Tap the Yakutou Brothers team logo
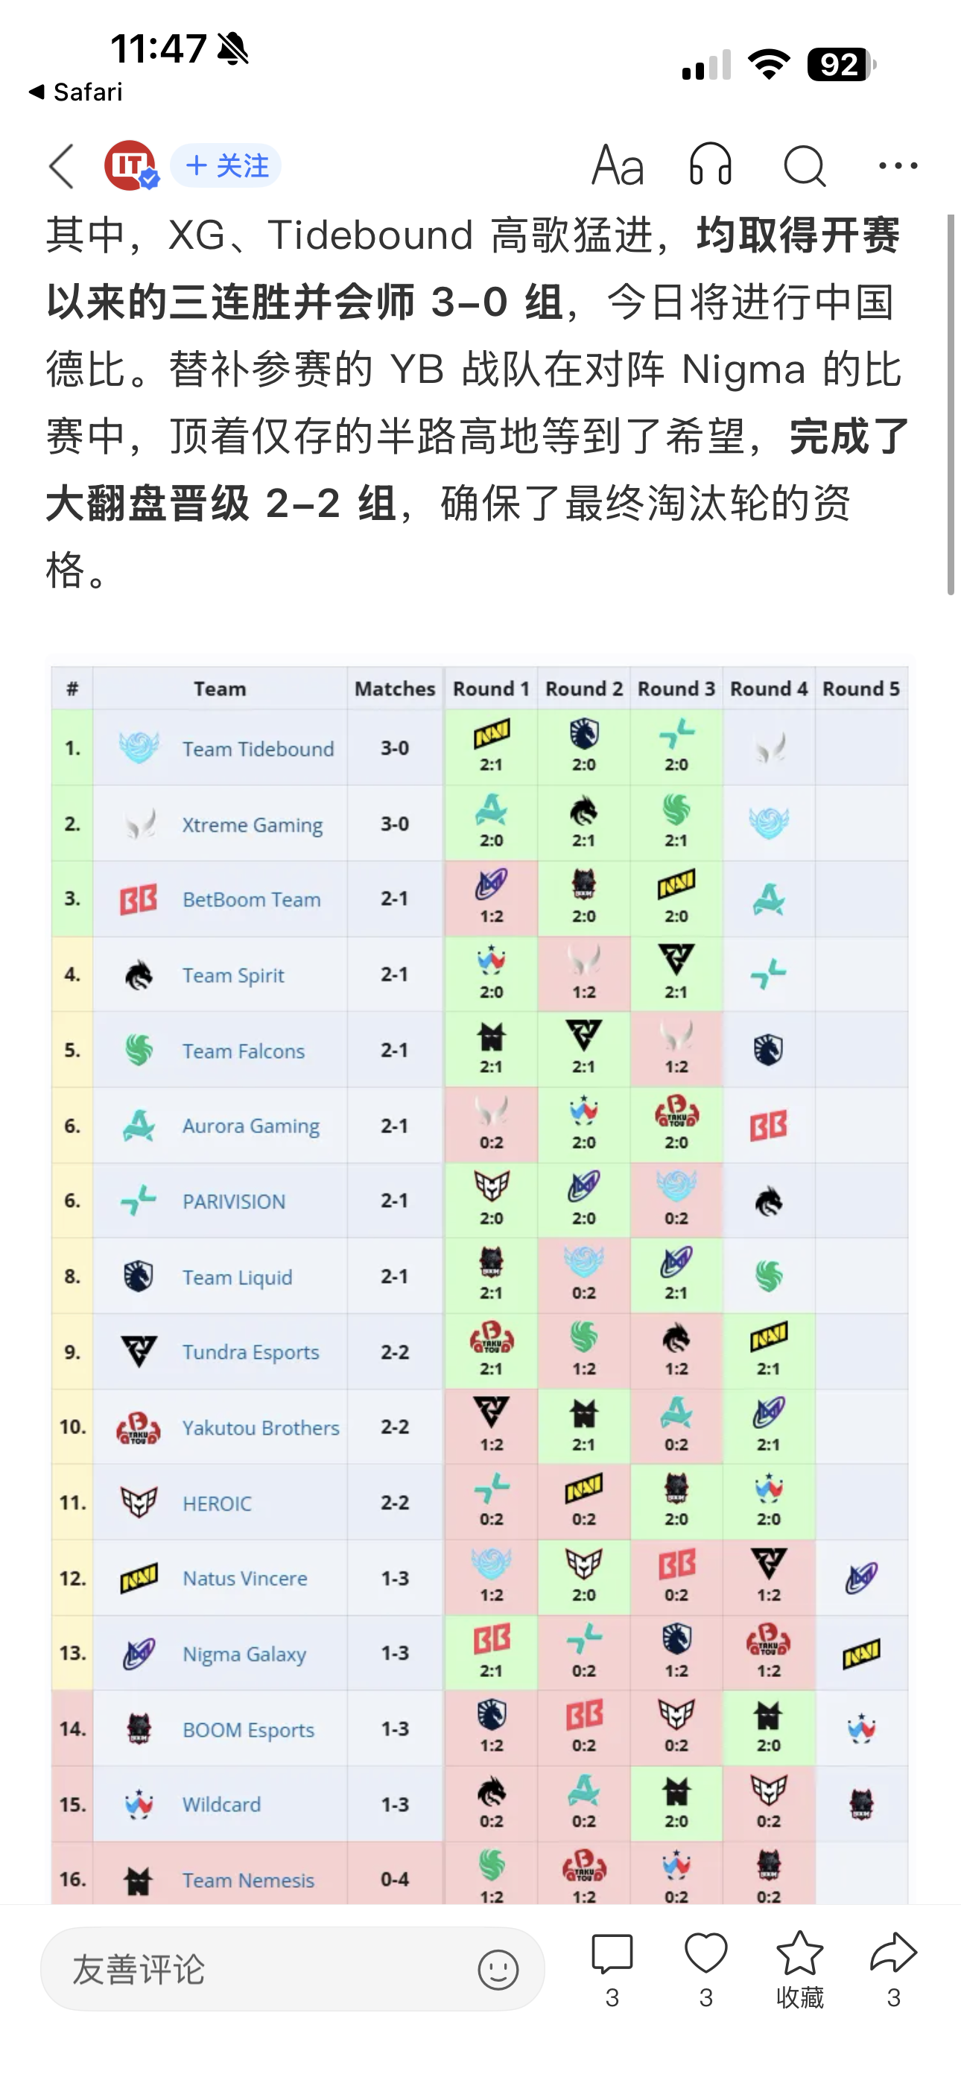The image size is (961, 2083). click(x=139, y=1427)
